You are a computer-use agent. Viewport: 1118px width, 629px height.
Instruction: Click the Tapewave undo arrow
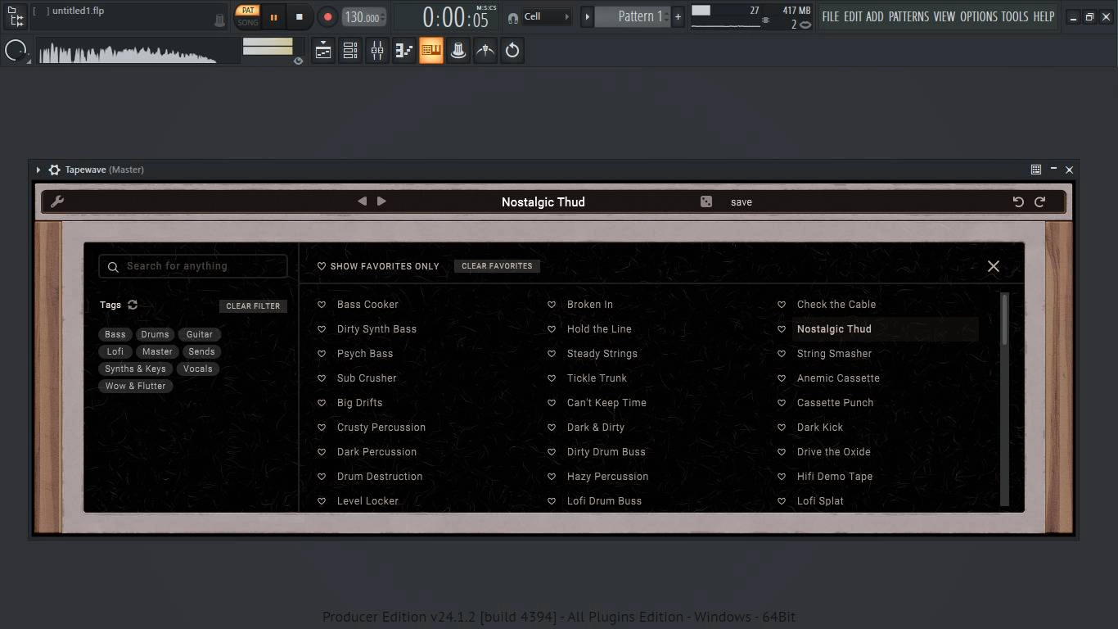[1018, 201]
